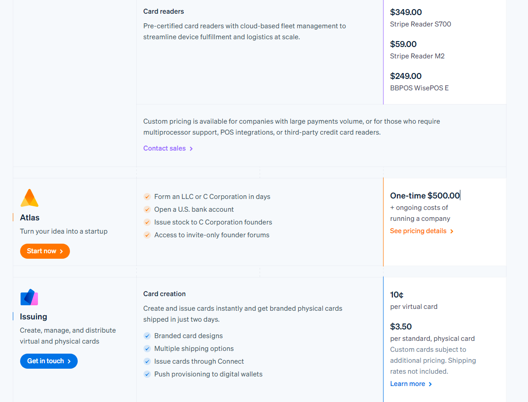
Task: Click the checkmark beside 'Open a U.S. bank account'
Action: (147, 209)
